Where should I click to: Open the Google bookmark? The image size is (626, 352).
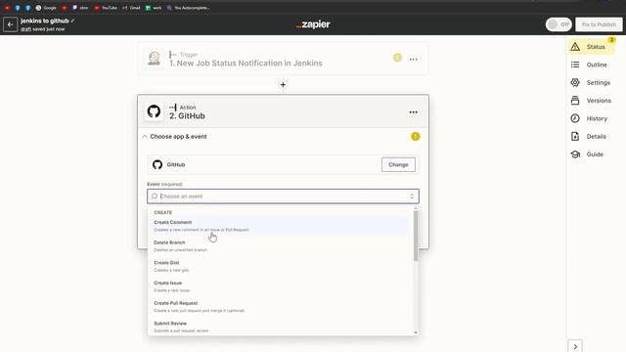(46, 8)
